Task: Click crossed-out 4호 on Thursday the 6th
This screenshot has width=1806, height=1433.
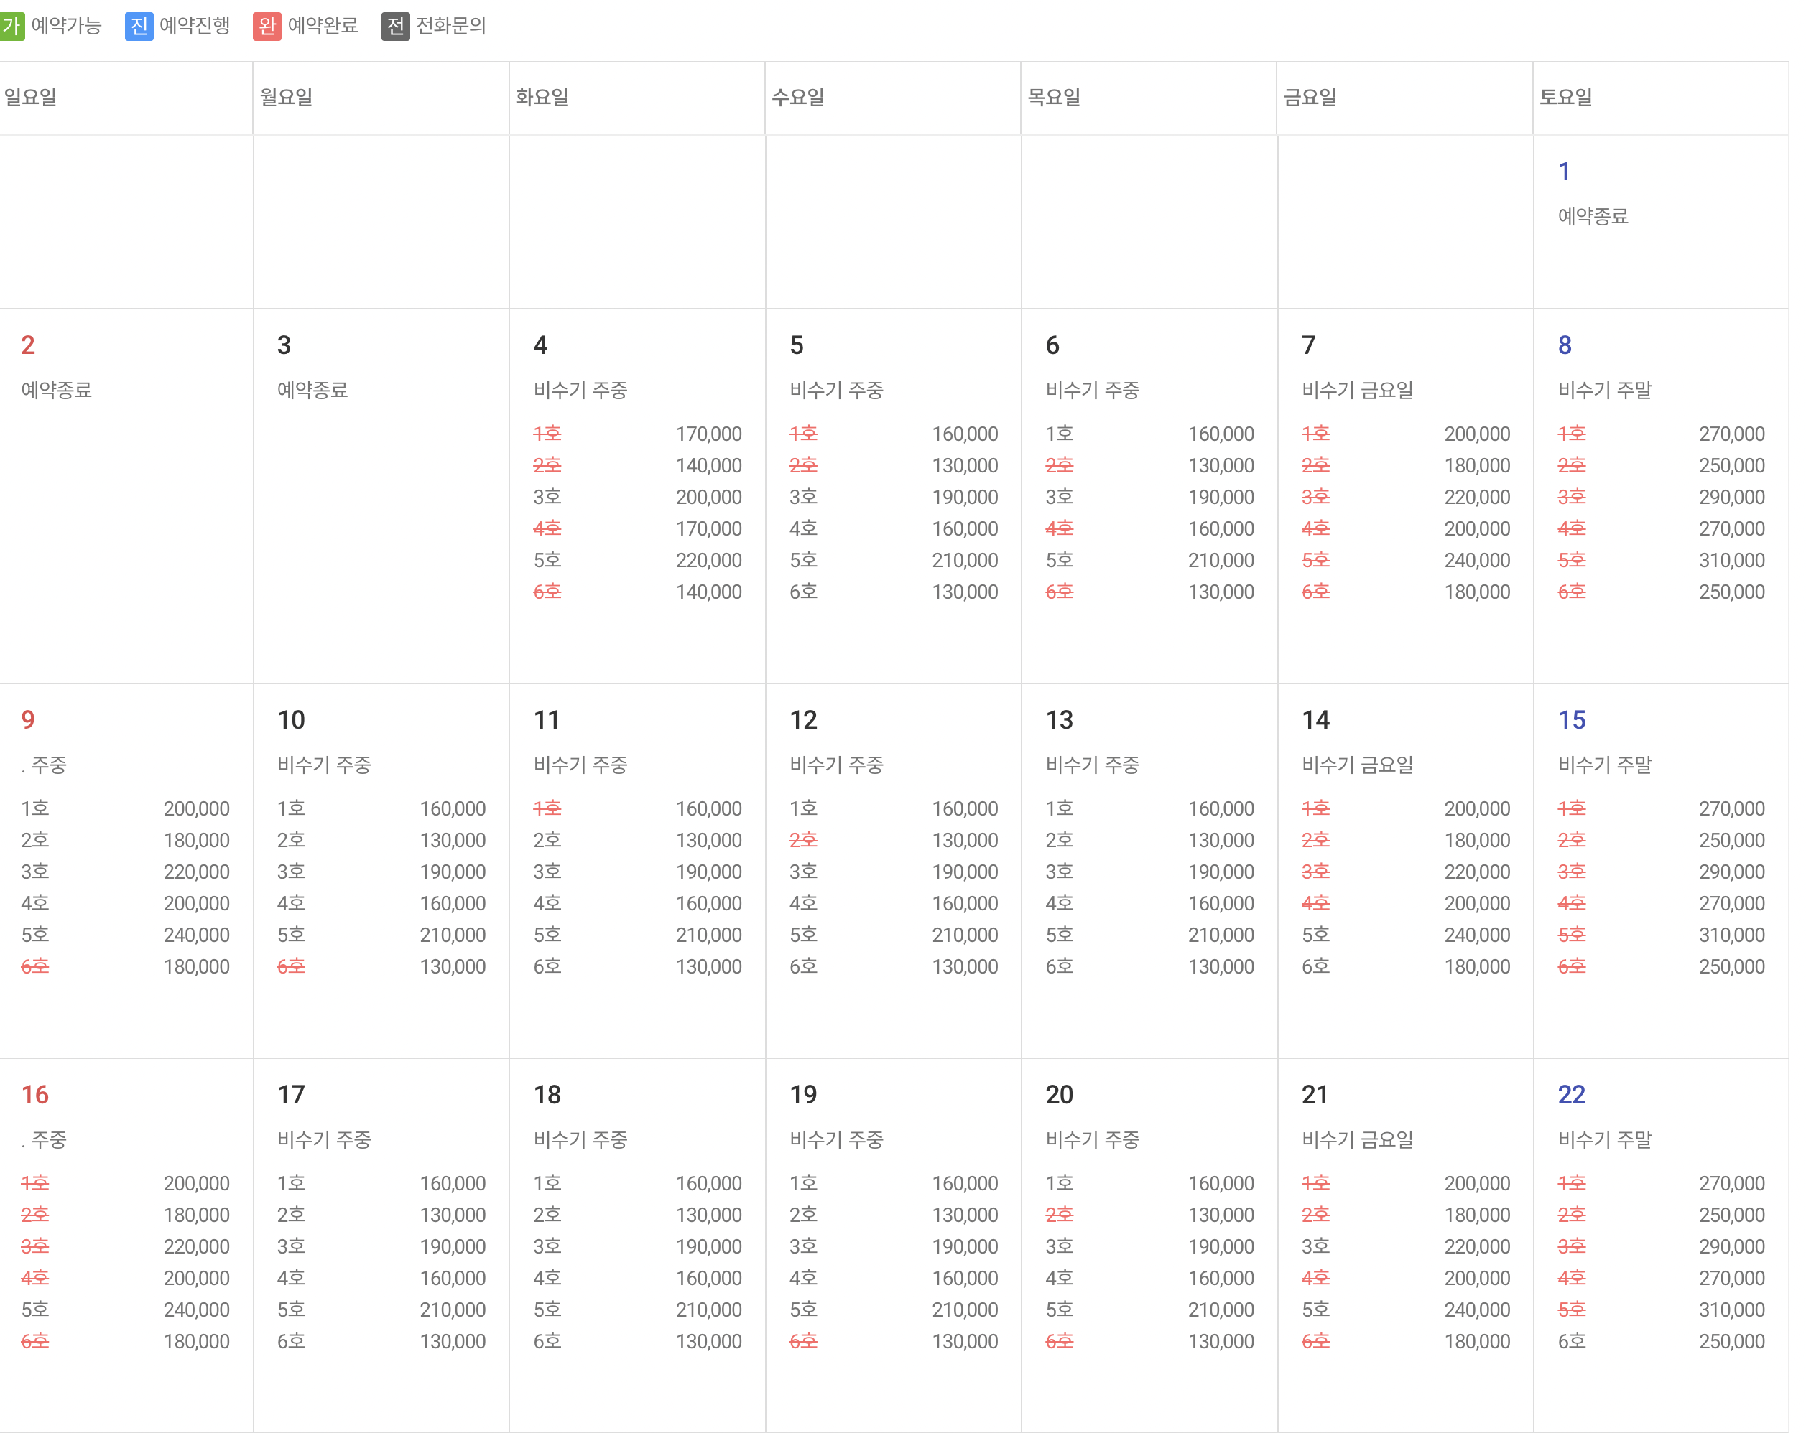Action: point(1060,529)
